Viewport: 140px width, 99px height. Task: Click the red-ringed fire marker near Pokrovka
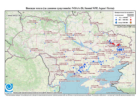click(74, 74)
